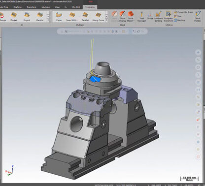Image resolution: width=205 pixels, height=186 pixels.
Task: Open the Tool Manager
Action: pos(141,16)
